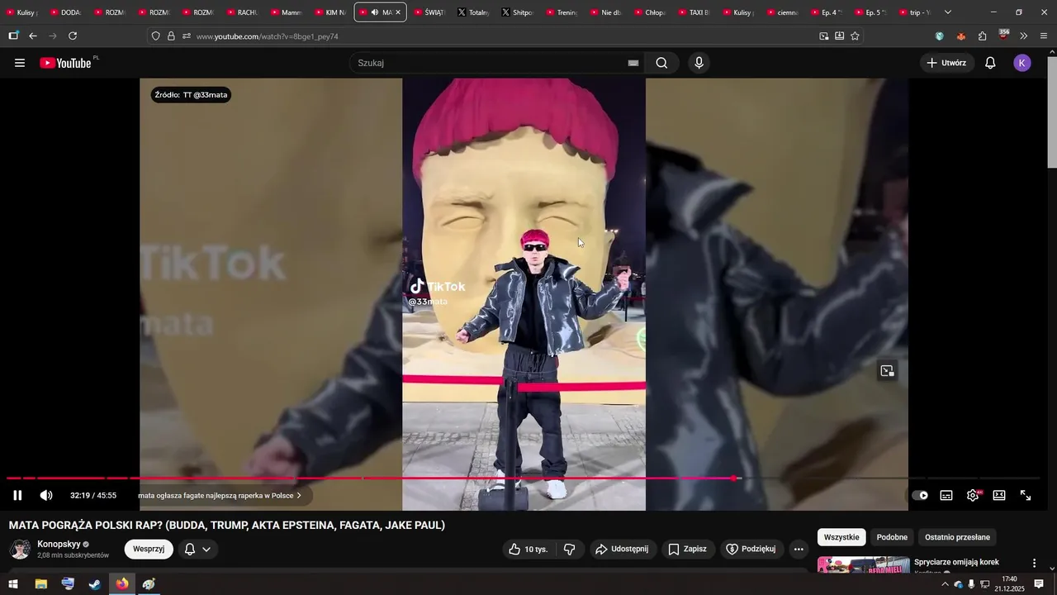Click the magnifier search button
This screenshot has height=595, width=1057.
(661, 63)
